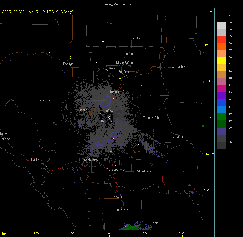
Task: Click the white plus marker northwest of Drumheller
Action: [x=173, y=106]
